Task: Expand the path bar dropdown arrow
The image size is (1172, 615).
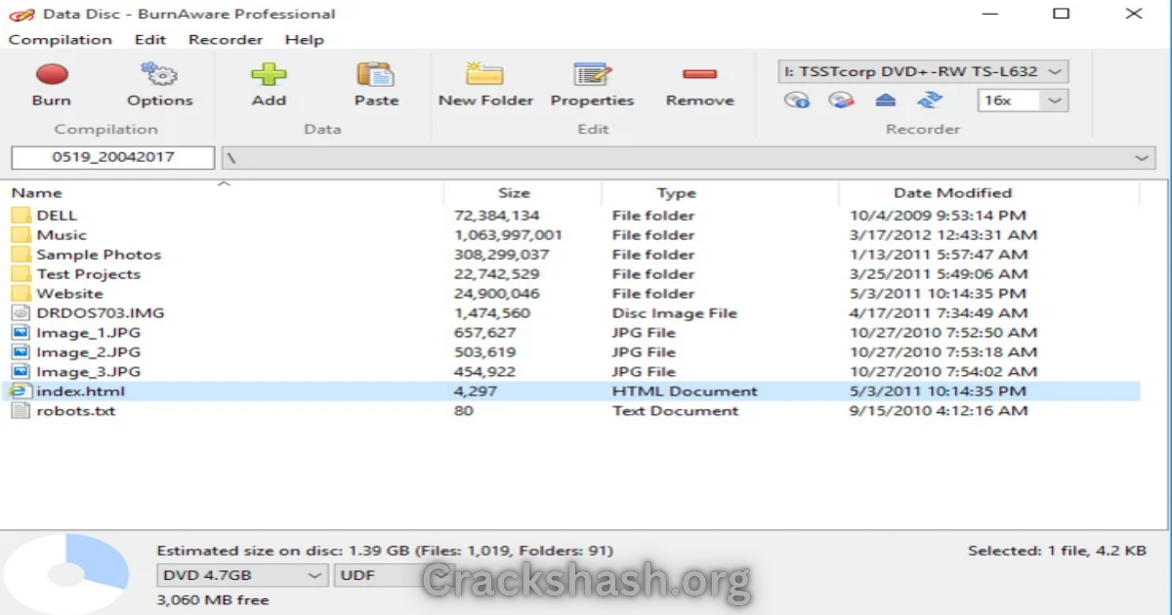Action: point(1142,158)
